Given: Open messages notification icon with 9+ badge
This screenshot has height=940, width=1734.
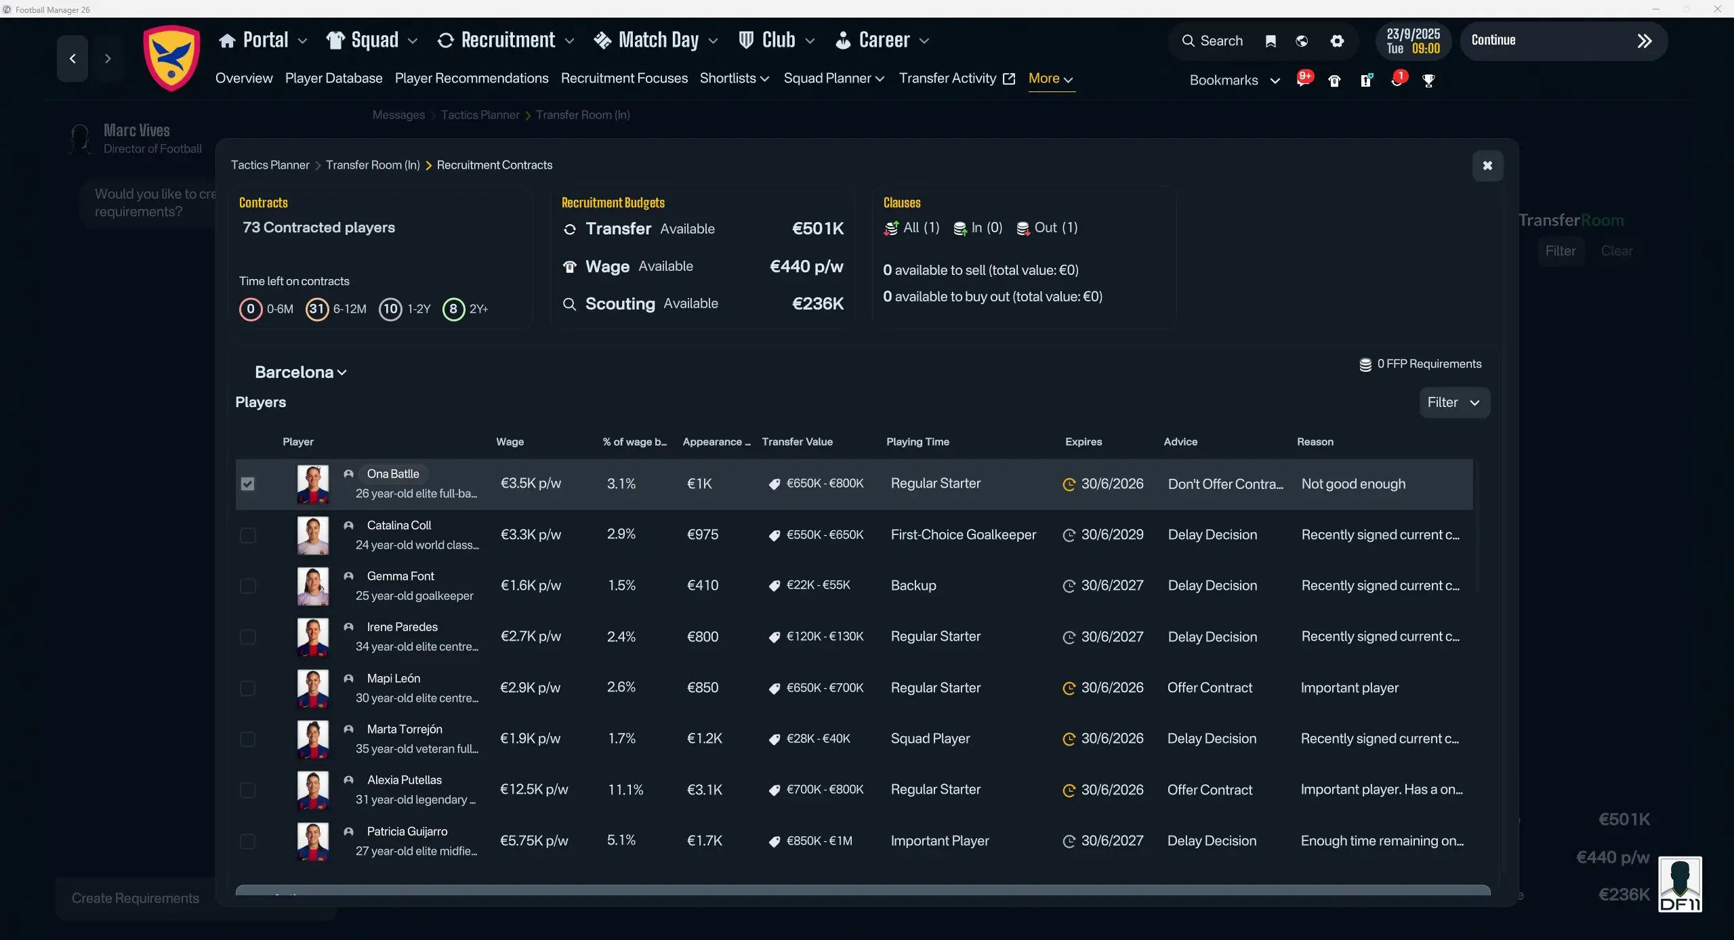Looking at the screenshot, I should coord(1303,80).
